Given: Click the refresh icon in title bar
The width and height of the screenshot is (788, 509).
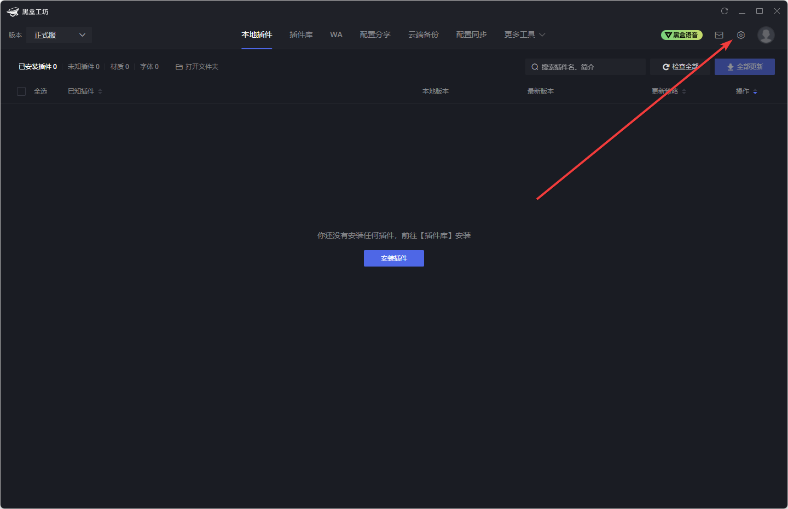Looking at the screenshot, I should pyautogui.click(x=725, y=11).
